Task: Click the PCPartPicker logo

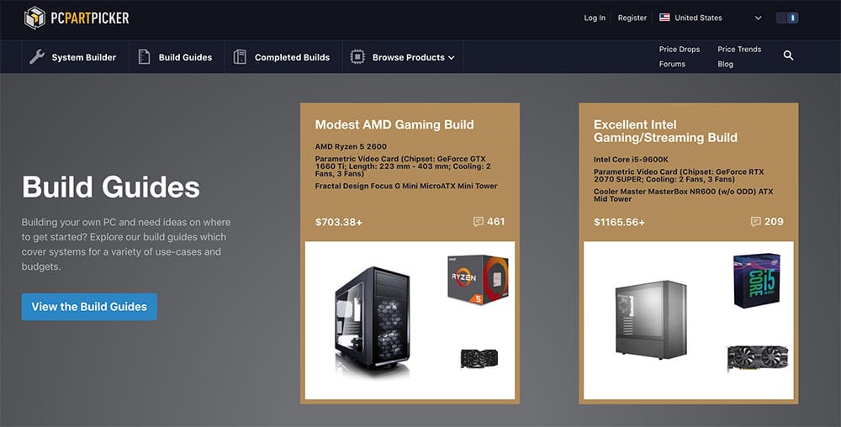Action: (x=77, y=18)
